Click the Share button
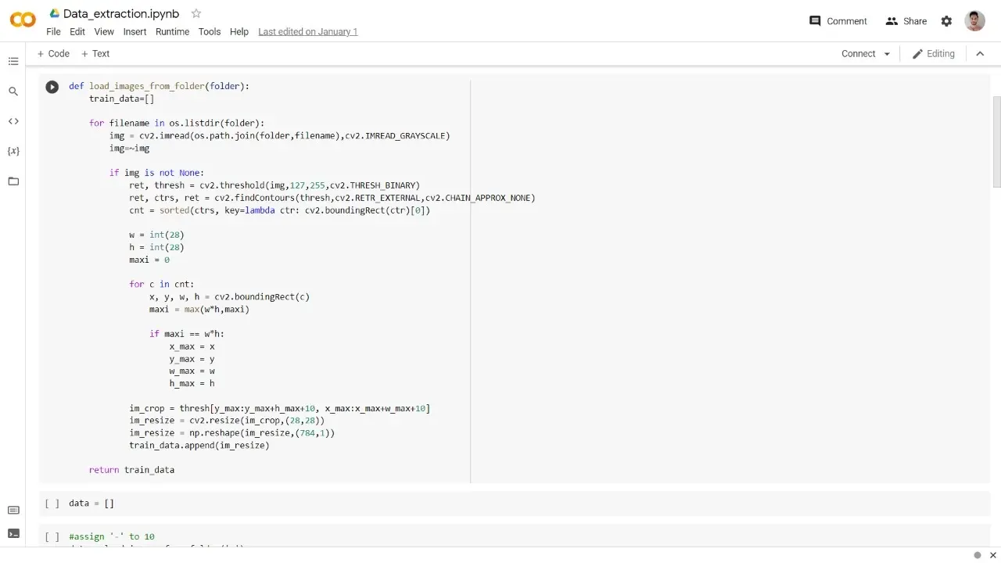Viewport: 1001px width, 563px height. (x=906, y=21)
